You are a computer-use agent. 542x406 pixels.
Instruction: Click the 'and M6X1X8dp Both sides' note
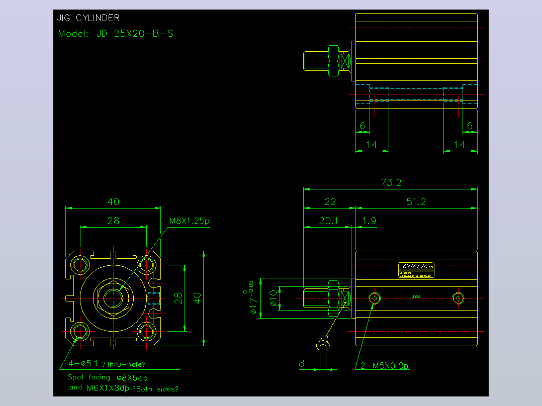coord(123,388)
